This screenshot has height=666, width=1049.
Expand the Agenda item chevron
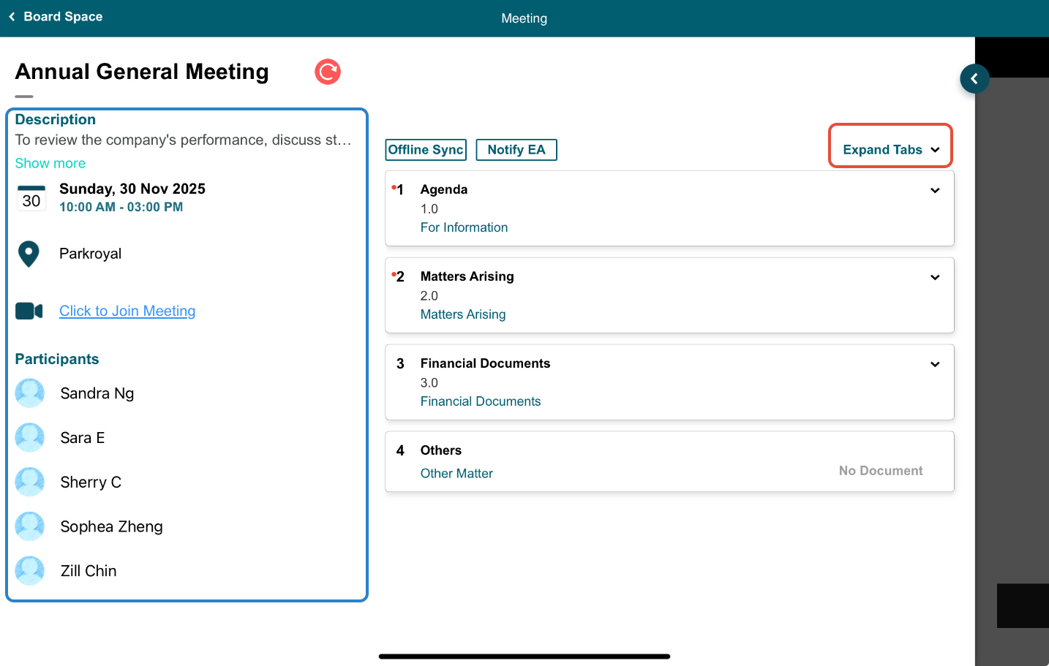click(935, 191)
